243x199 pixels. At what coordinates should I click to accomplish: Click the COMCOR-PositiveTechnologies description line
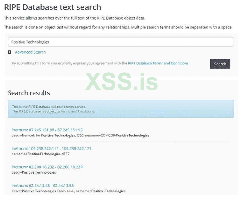(x=80, y=135)
